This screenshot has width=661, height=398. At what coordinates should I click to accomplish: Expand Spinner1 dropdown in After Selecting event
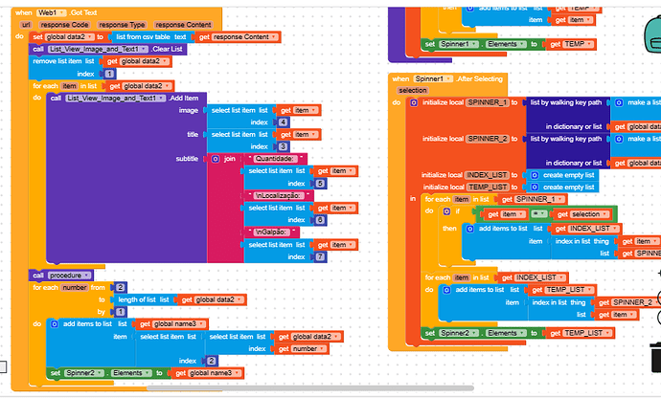(433, 78)
